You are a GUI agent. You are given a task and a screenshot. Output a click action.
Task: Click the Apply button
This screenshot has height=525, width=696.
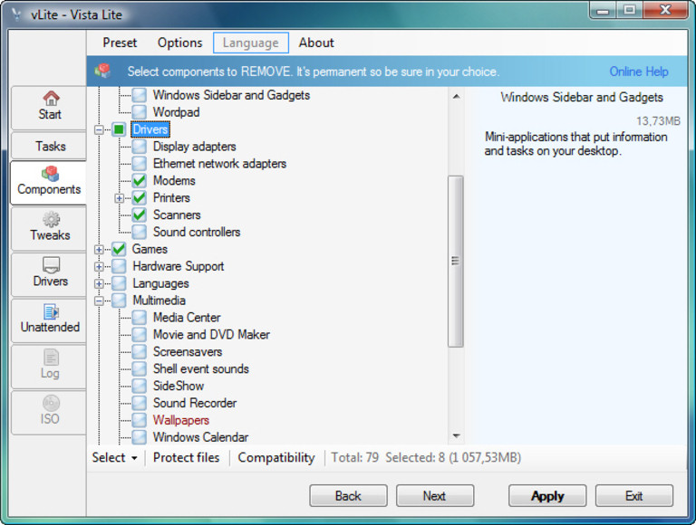coord(547,495)
